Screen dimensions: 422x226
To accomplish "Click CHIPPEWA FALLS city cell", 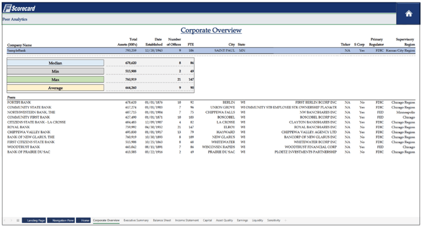I will tap(220, 112).
